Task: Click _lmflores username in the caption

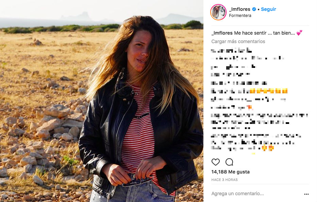Action: pos(222,33)
